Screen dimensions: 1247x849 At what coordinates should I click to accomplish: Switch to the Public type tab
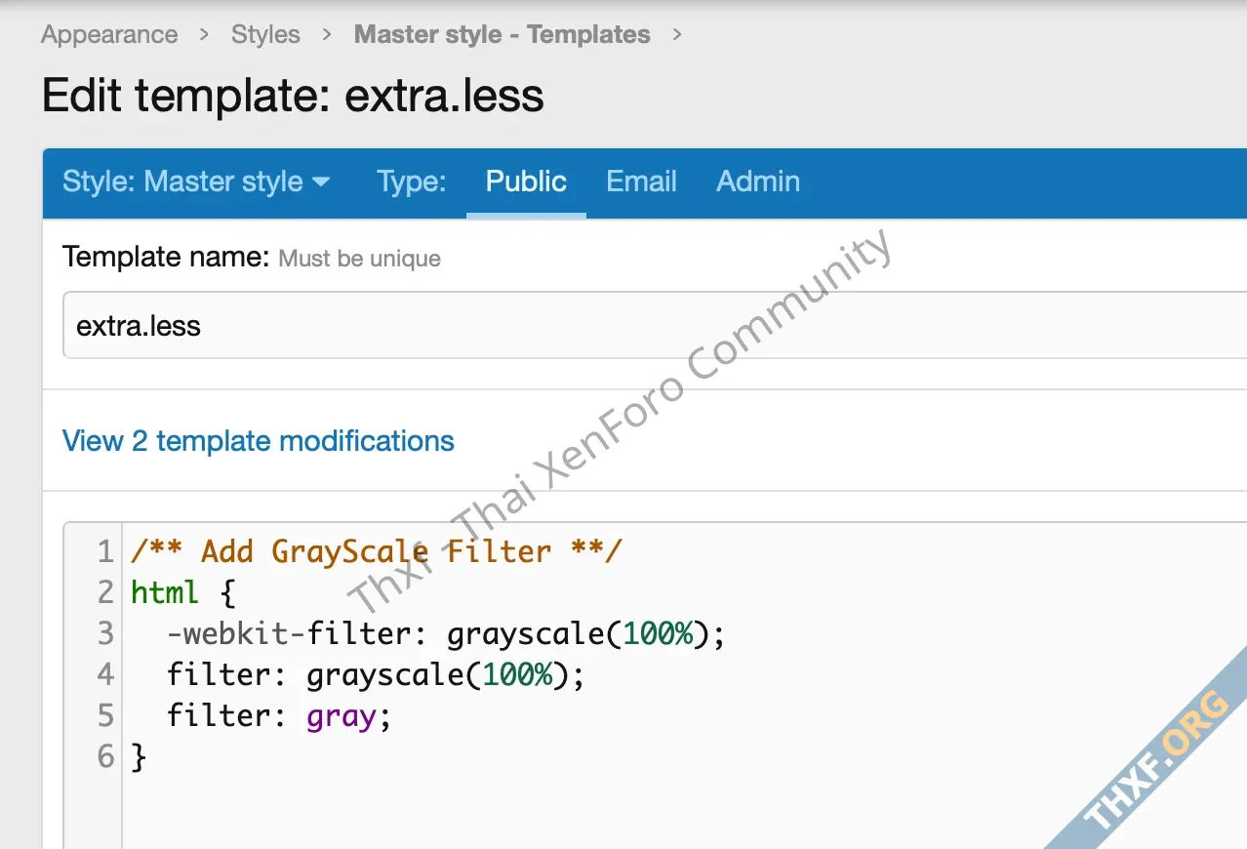click(x=526, y=182)
